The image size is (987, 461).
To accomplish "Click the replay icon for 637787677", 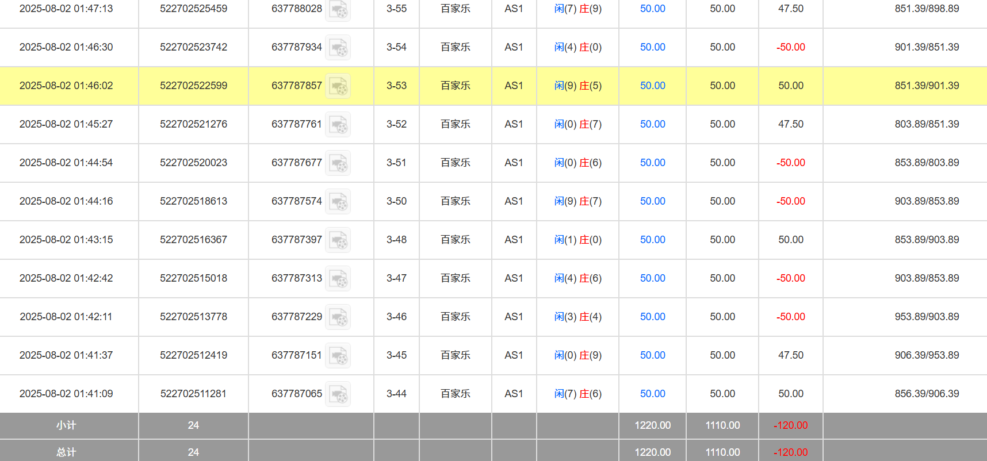I will coord(338,163).
